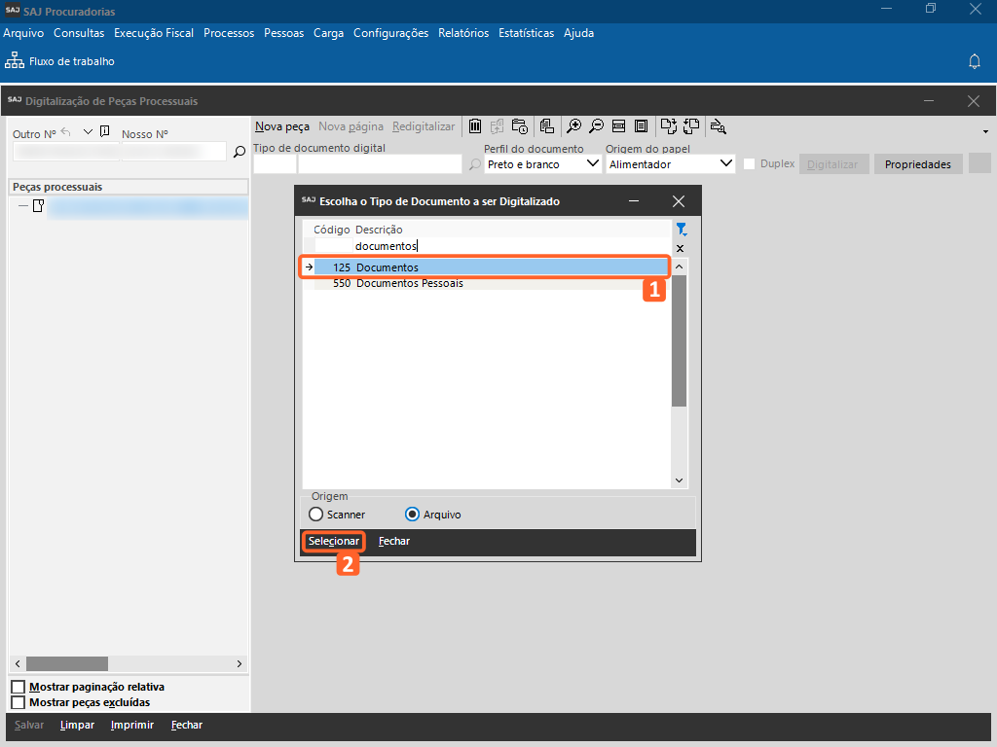Click the filter funnel icon in dialog
The height and width of the screenshot is (747, 997).
click(682, 230)
